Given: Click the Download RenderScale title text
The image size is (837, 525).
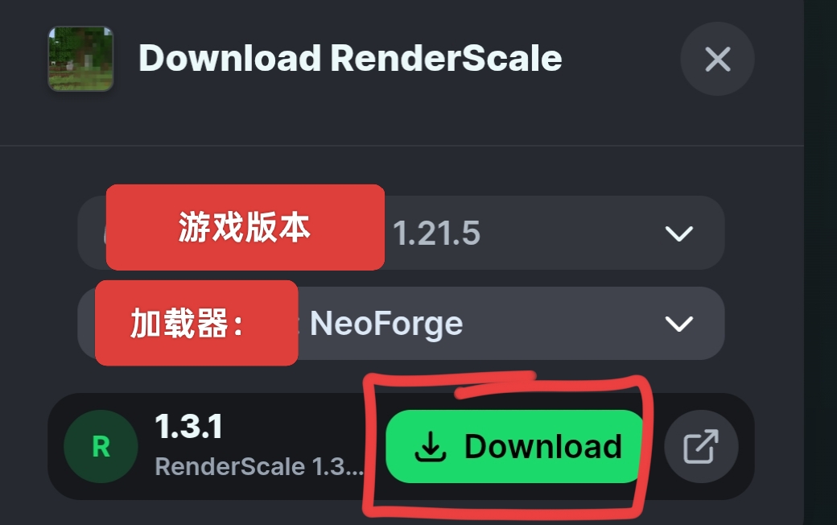Looking at the screenshot, I should pos(350,58).
